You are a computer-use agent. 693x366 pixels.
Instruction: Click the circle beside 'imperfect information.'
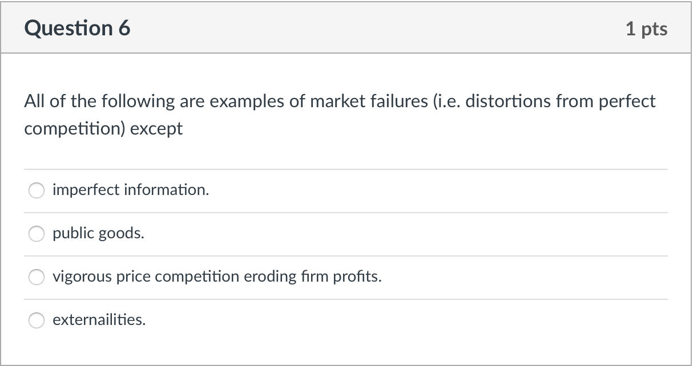click(36, 190)
